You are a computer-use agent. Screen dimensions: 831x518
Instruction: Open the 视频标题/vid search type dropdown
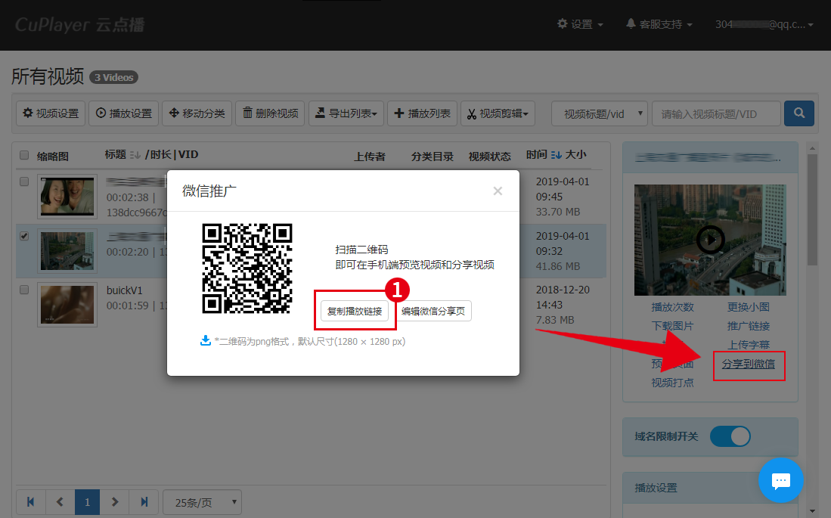(x=599, y=113)
